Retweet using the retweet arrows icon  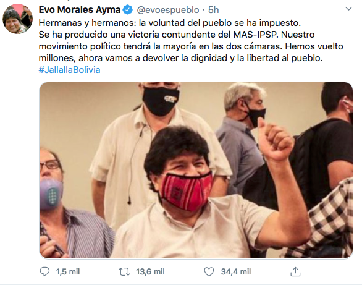pos(124,271)
